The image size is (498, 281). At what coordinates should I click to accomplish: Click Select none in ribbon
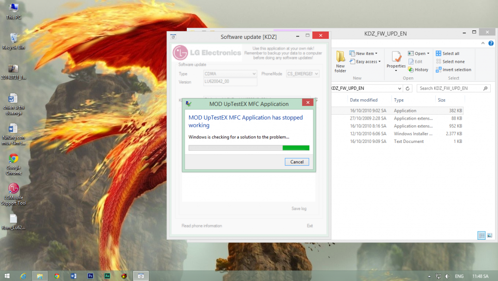coord(450,62)
